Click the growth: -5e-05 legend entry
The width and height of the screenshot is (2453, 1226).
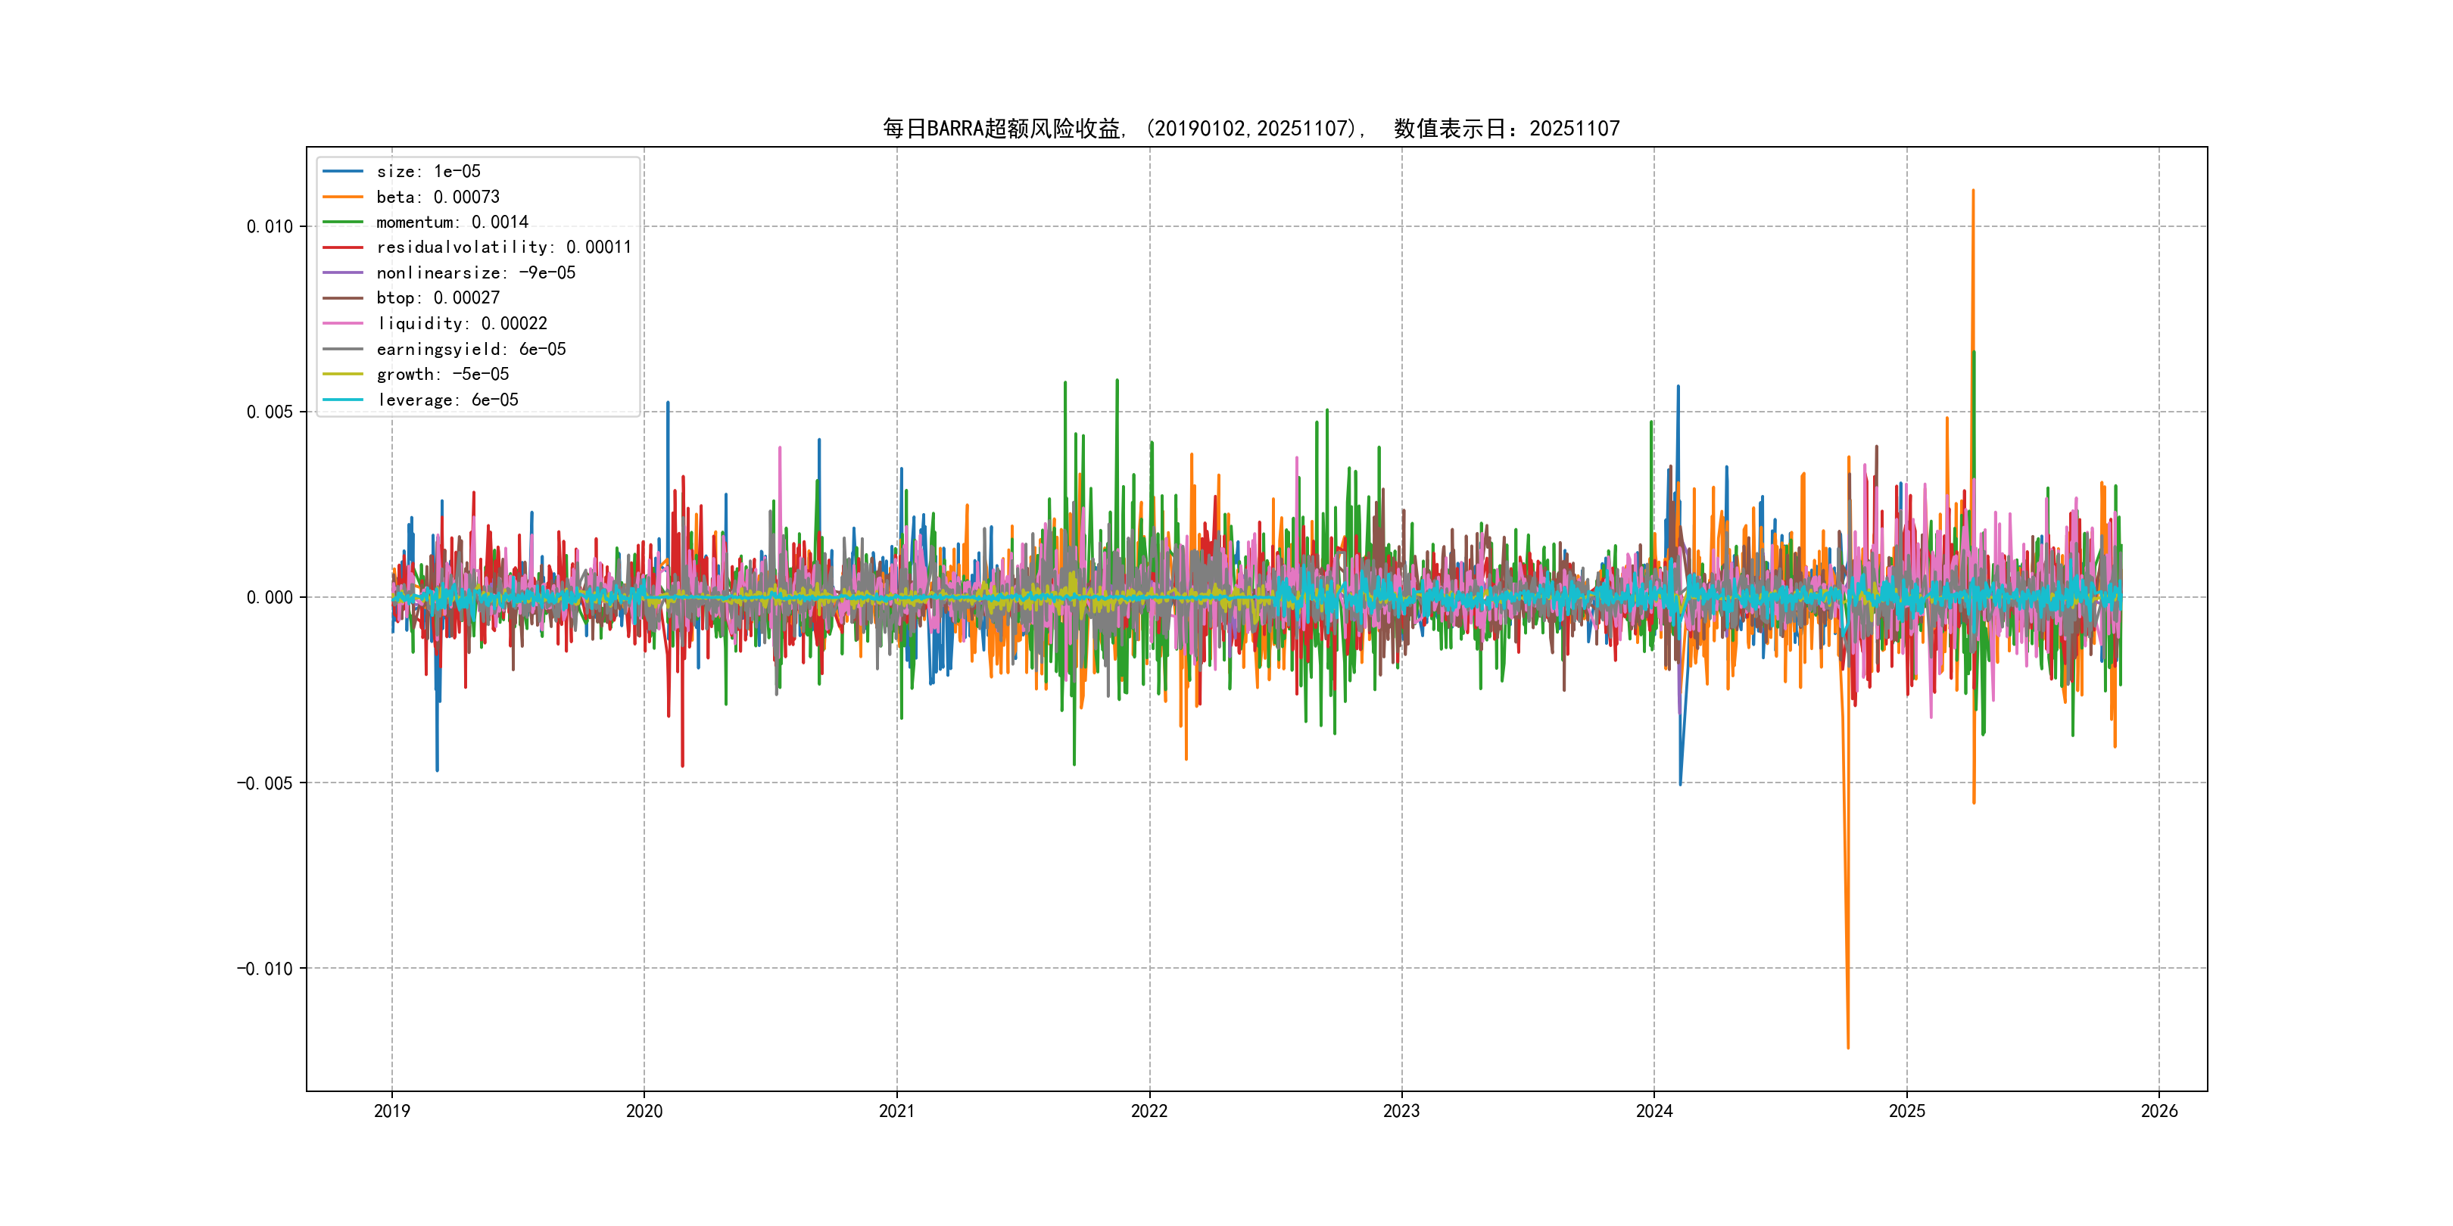[442, 374]
